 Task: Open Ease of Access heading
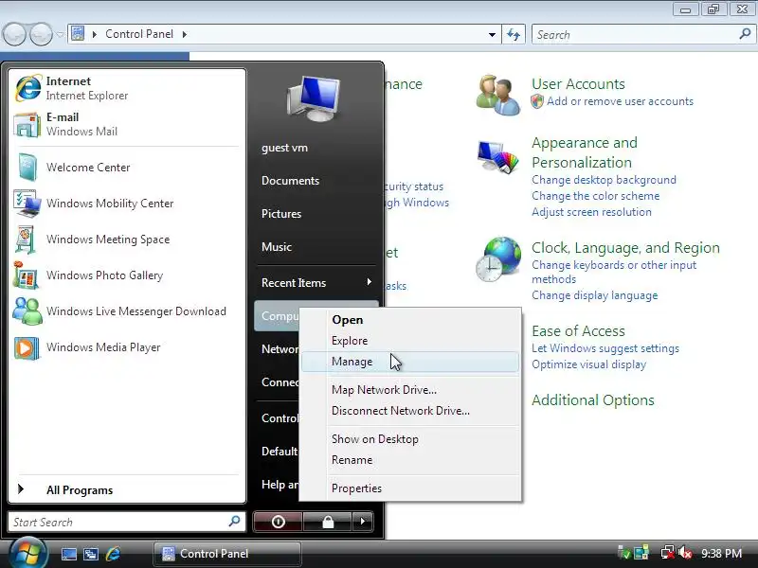click(x=578, y=331)
